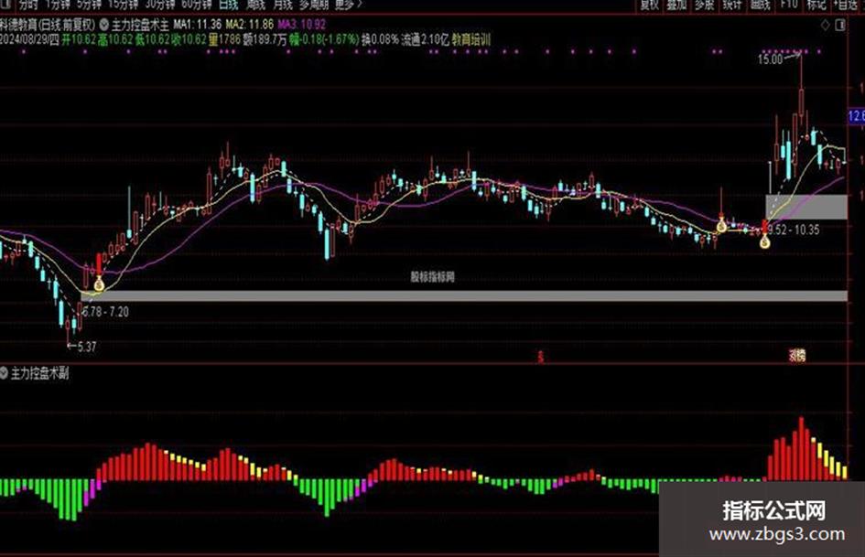Switch to 月线 monthly chart tab
865x557 pixels.
click(283, 5)
